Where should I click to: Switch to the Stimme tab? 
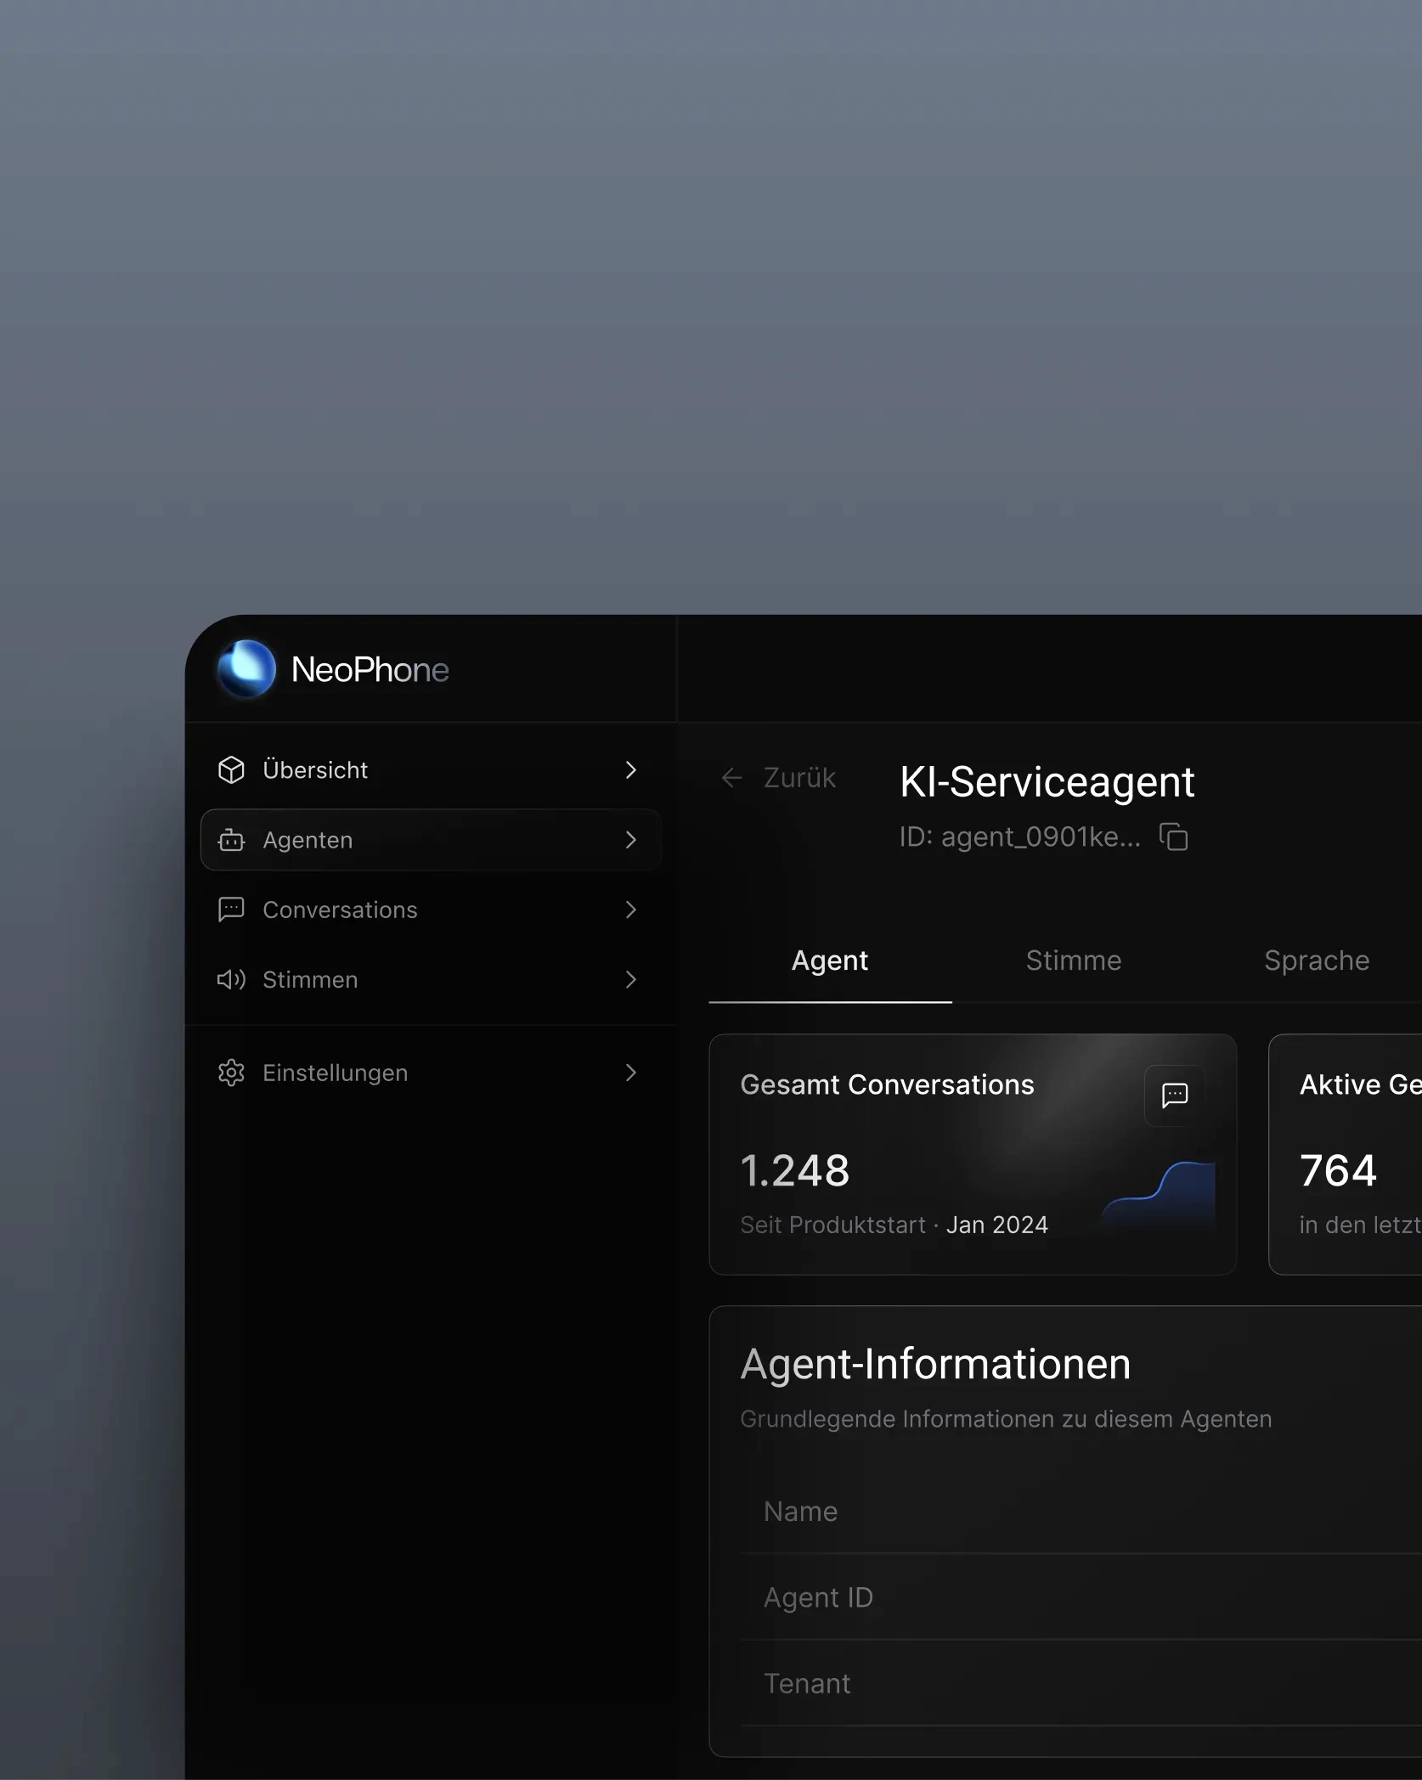(1074, 960)
